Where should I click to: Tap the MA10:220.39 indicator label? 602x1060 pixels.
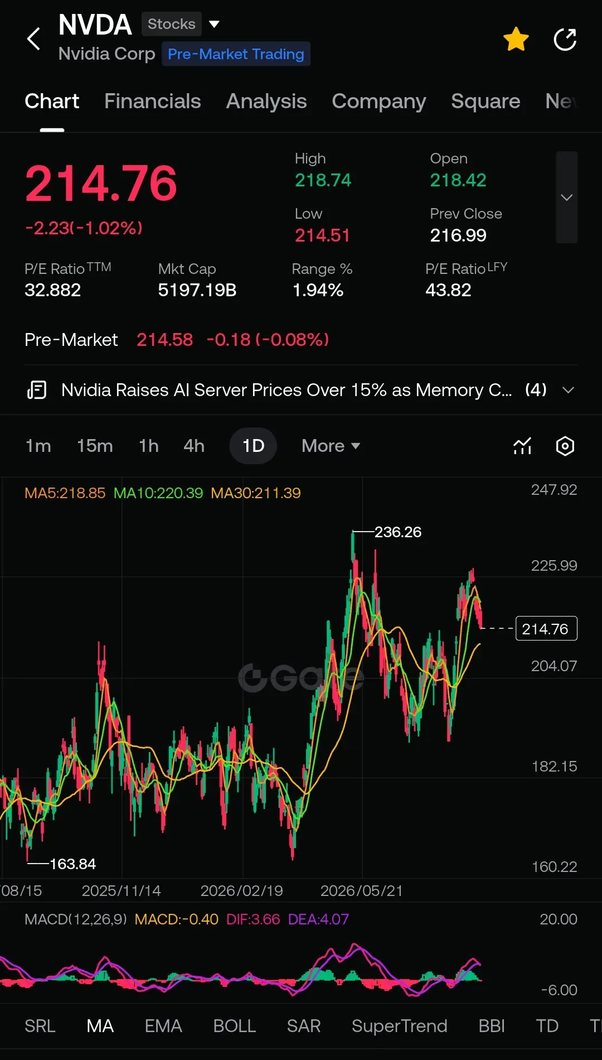point(158,493)
